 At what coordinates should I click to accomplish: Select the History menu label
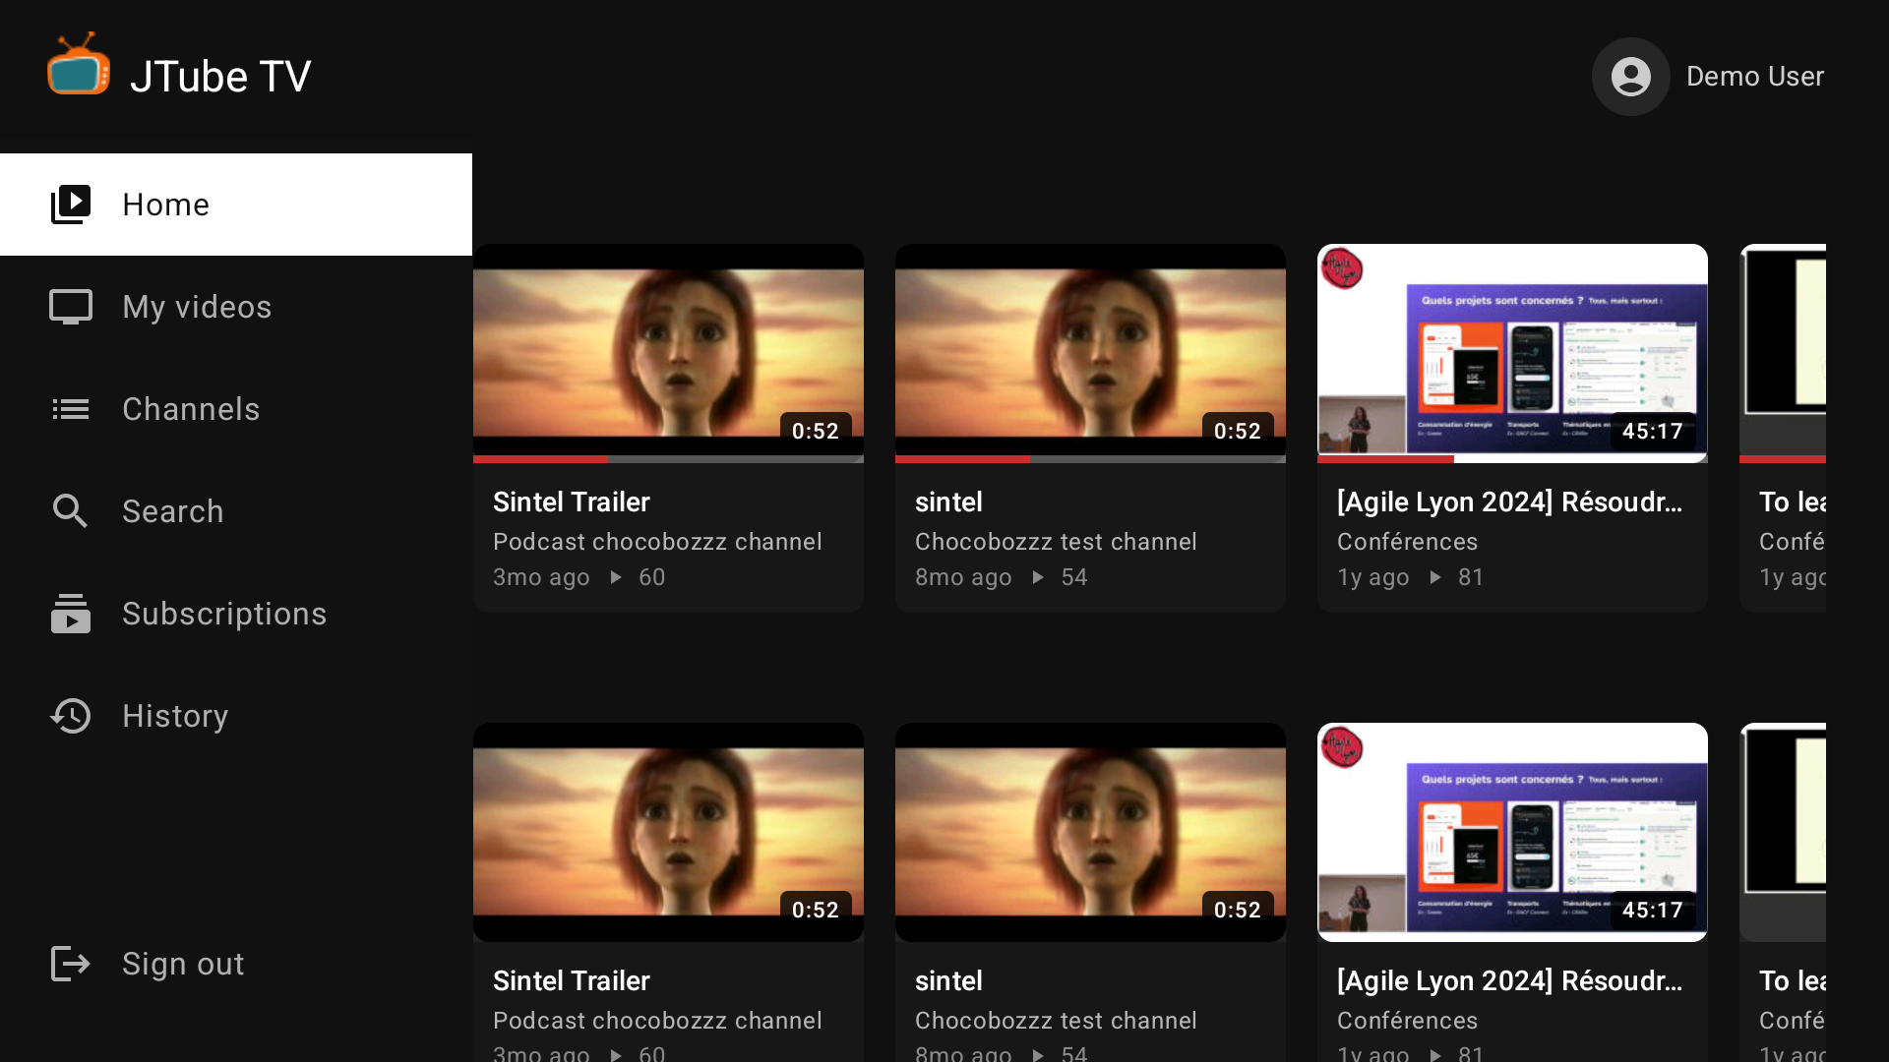175,716
